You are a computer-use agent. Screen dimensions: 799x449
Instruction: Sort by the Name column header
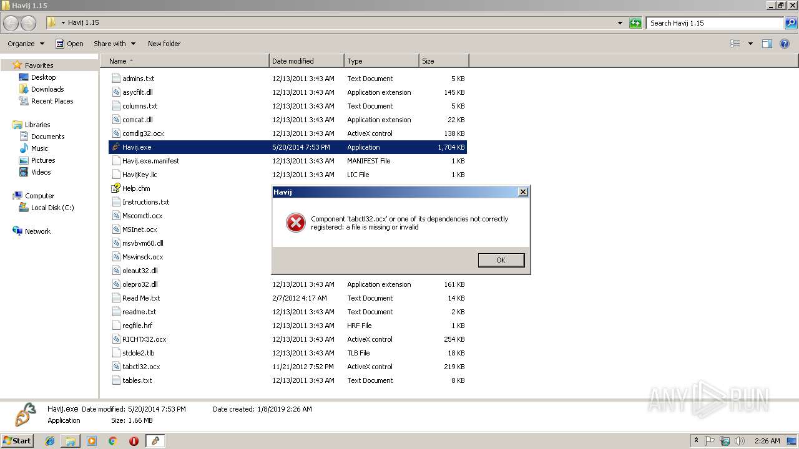(185, 61)
